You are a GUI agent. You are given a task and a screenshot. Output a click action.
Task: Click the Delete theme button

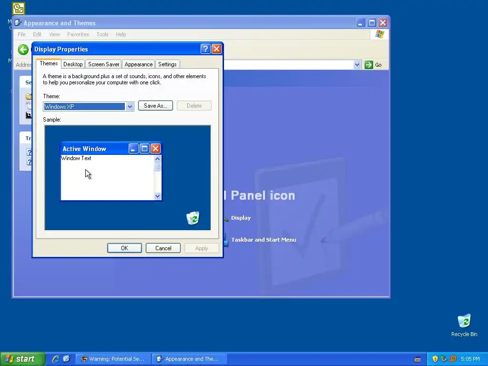coord(194,106)
